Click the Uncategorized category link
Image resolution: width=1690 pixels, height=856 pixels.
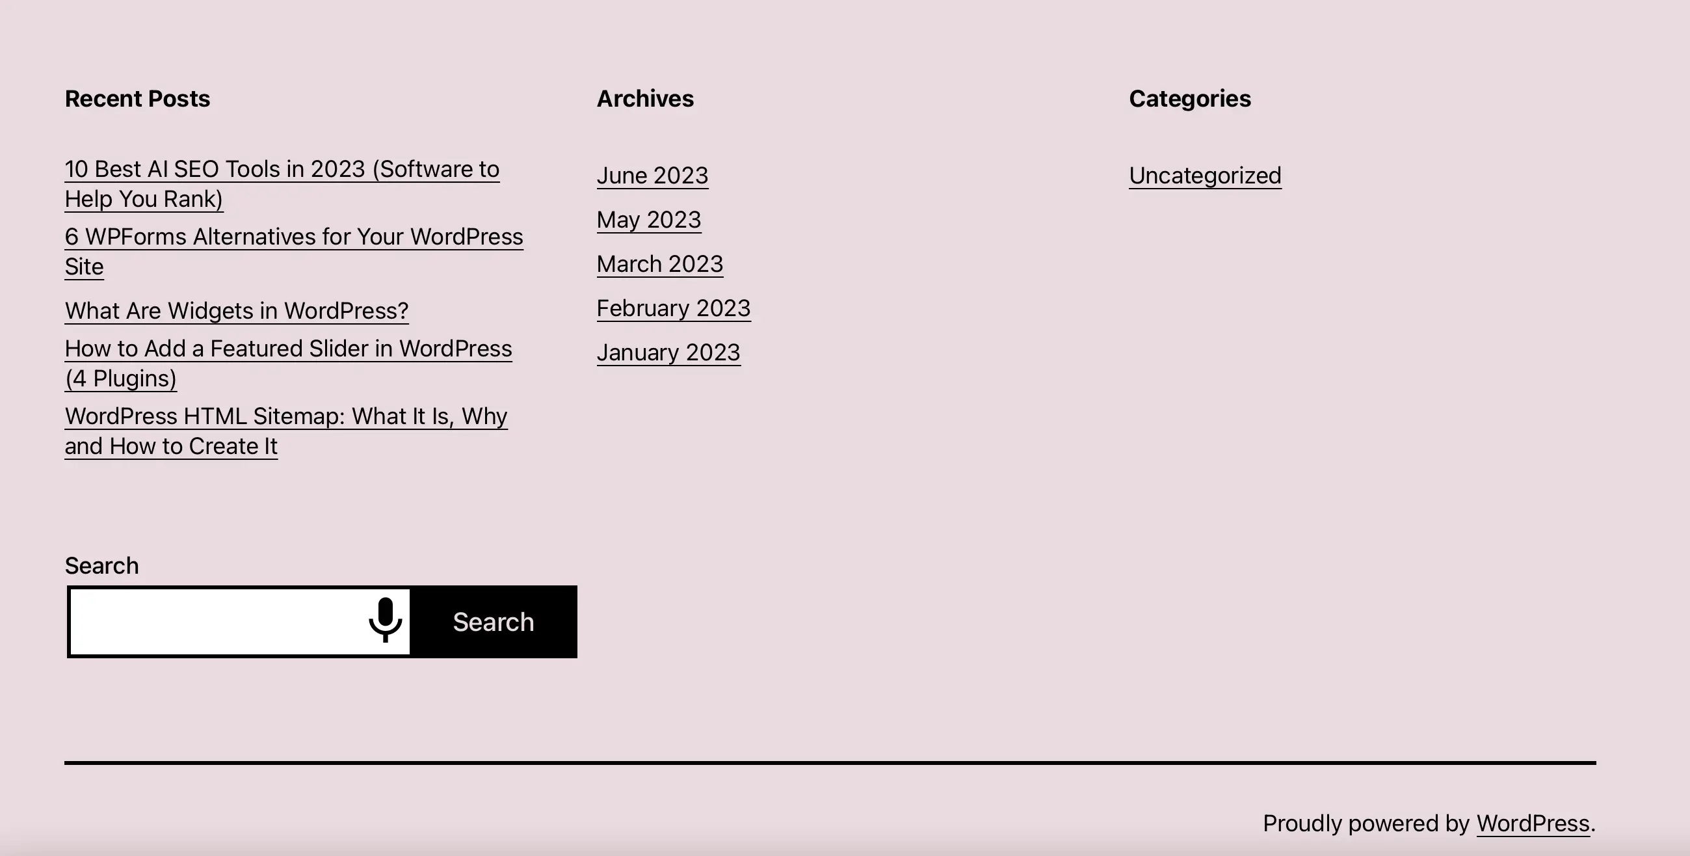(1204, 175)
